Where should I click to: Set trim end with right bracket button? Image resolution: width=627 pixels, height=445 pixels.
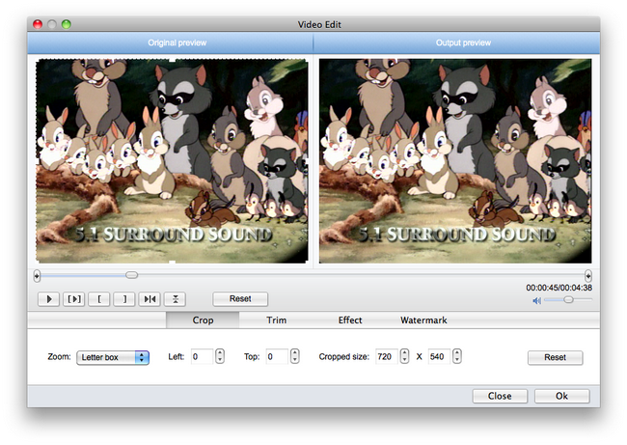(x=124, y=299)
